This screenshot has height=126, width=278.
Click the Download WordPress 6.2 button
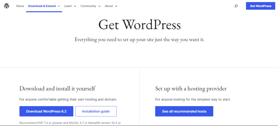46,111
